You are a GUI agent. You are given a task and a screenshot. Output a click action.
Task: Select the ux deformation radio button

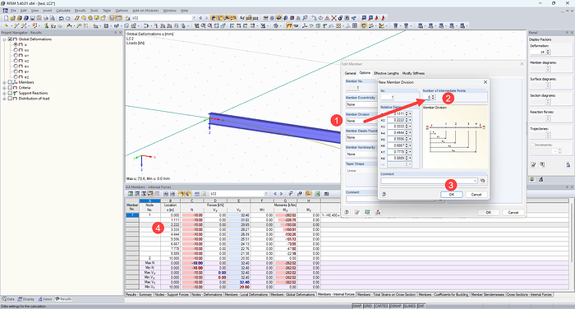16,50
